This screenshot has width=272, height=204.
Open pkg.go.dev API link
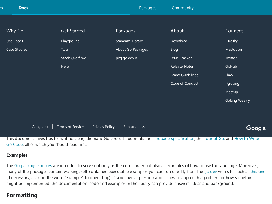(x=128, y=58)
